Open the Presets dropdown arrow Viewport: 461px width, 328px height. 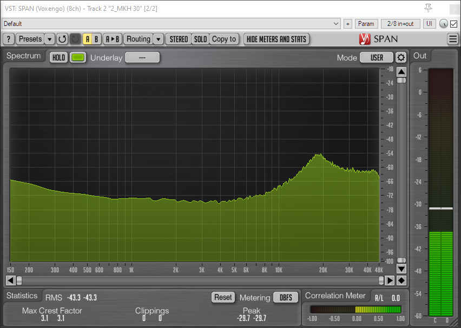coord(50,39)
